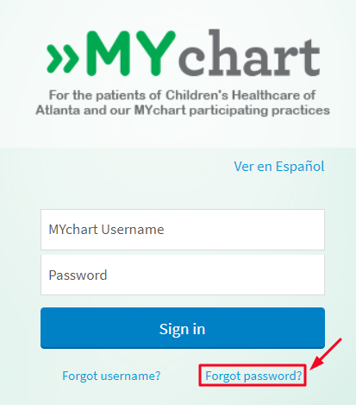Click the green double-chevron logo mark

pyautogui.click(x=63, y=59)
